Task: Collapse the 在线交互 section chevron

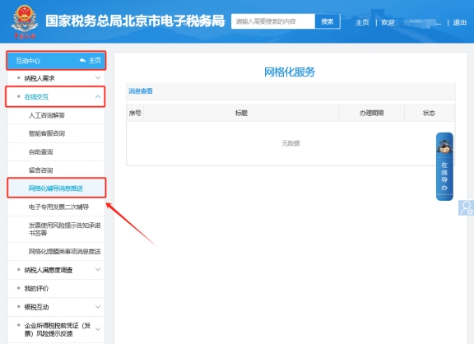Action: [x=98, y=97]
